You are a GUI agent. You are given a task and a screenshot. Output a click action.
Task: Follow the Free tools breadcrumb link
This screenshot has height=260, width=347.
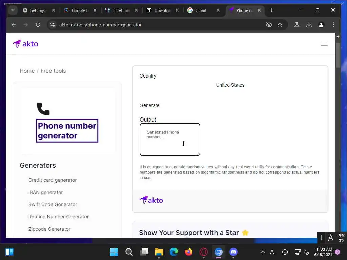(x=53, y=71)
